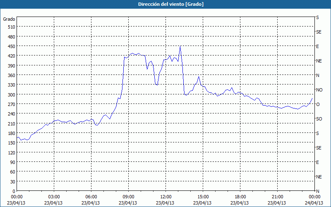This screenshot has width=331, height=207.
Task: Select the "Grado" axis unit label
Action: pos(9,19)
